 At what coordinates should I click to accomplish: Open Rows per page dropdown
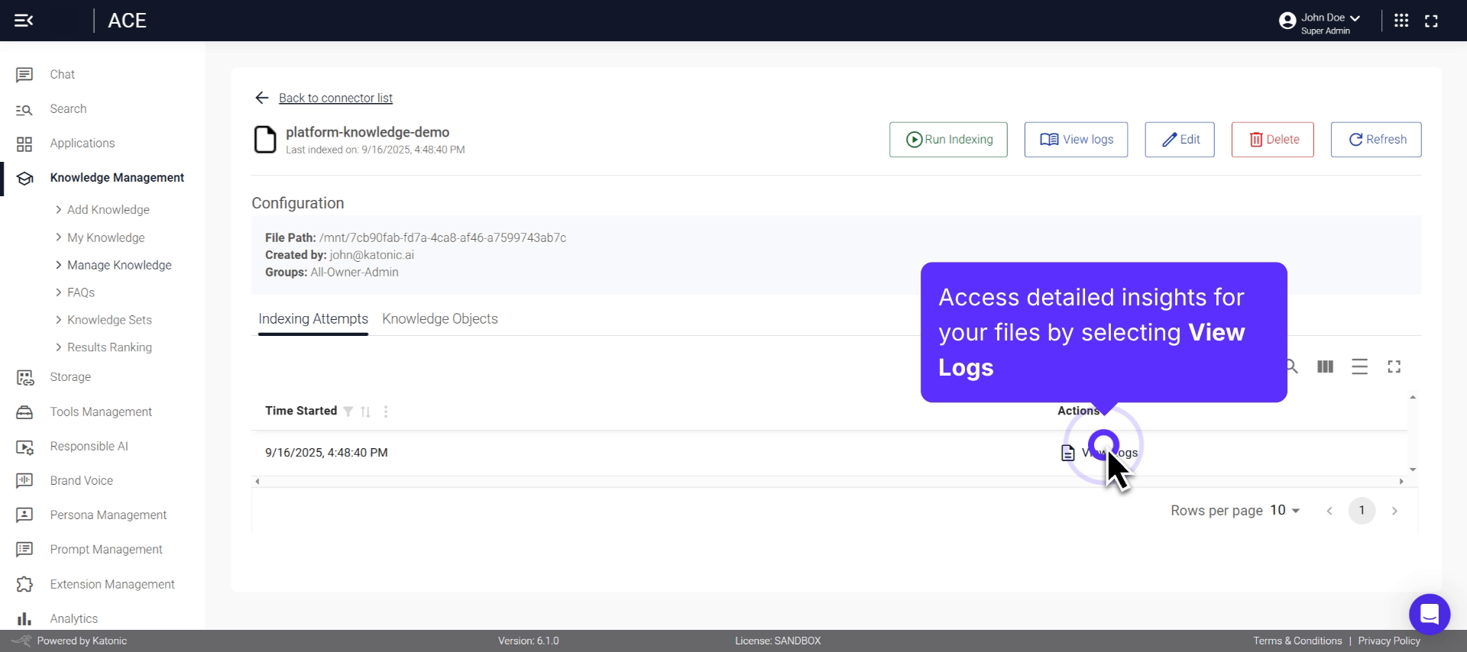[1285, 510]
